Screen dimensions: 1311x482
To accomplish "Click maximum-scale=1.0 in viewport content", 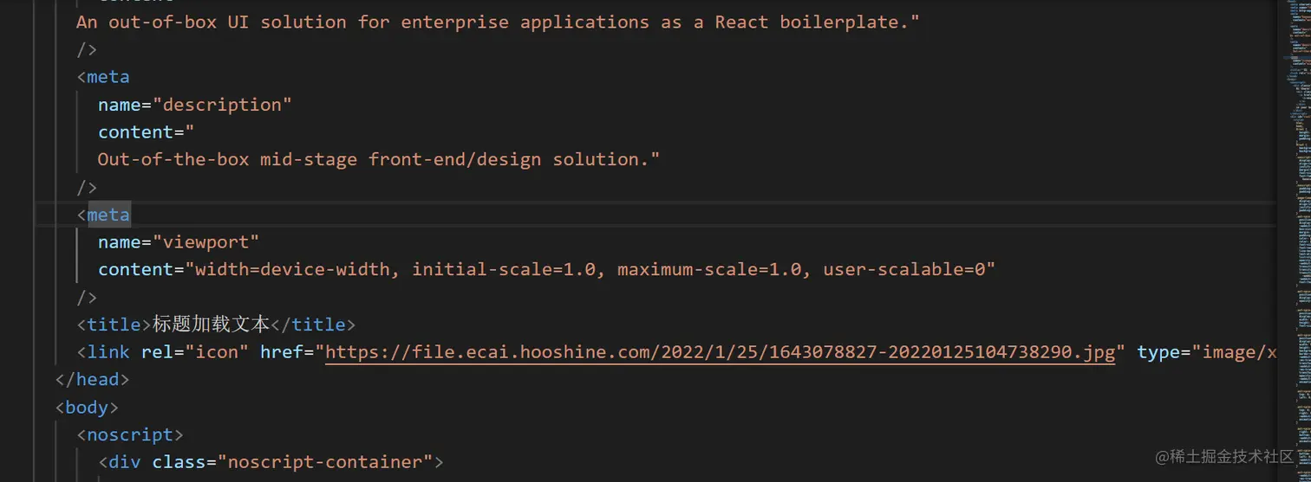I will pyautogui.click(x=709, y=270).
